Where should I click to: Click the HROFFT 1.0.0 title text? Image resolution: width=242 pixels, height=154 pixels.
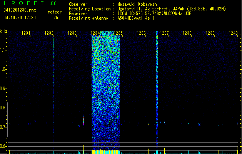[30, 3]
